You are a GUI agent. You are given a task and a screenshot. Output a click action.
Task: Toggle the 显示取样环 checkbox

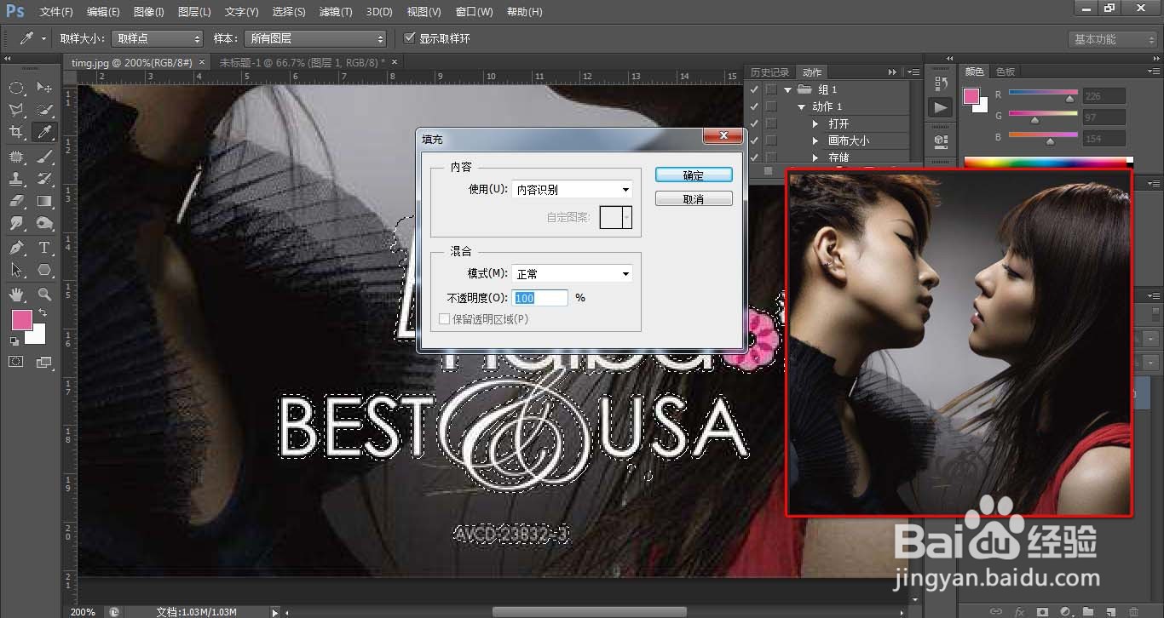tap(409, 38)
